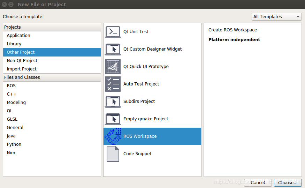
Task: Click the Platform independent text
Action: point(234,39)
